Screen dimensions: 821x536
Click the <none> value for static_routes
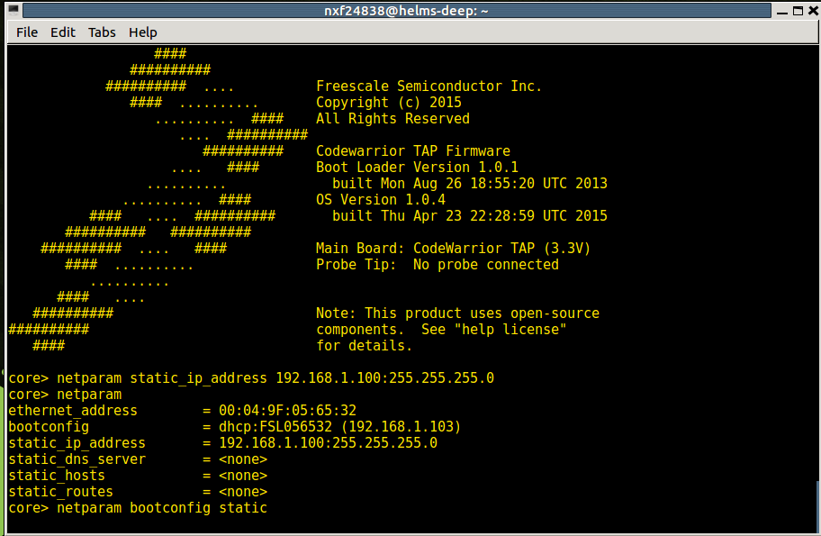(243, 492)
